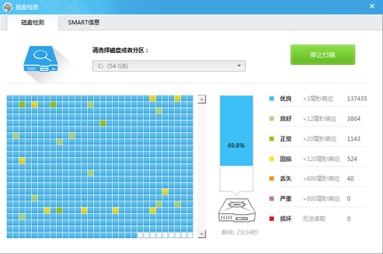Click the light green 良好 legend square
This screenshot has width=383, height=254.
271,119
